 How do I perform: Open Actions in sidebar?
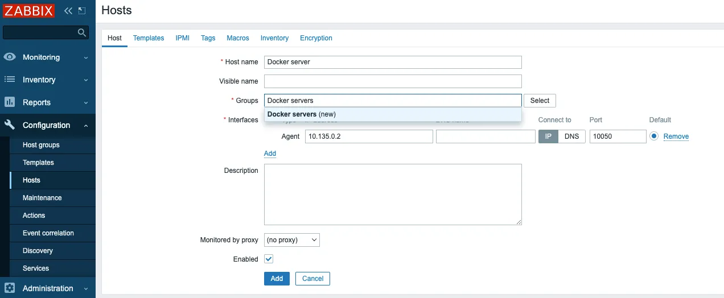tap(52, 216)
